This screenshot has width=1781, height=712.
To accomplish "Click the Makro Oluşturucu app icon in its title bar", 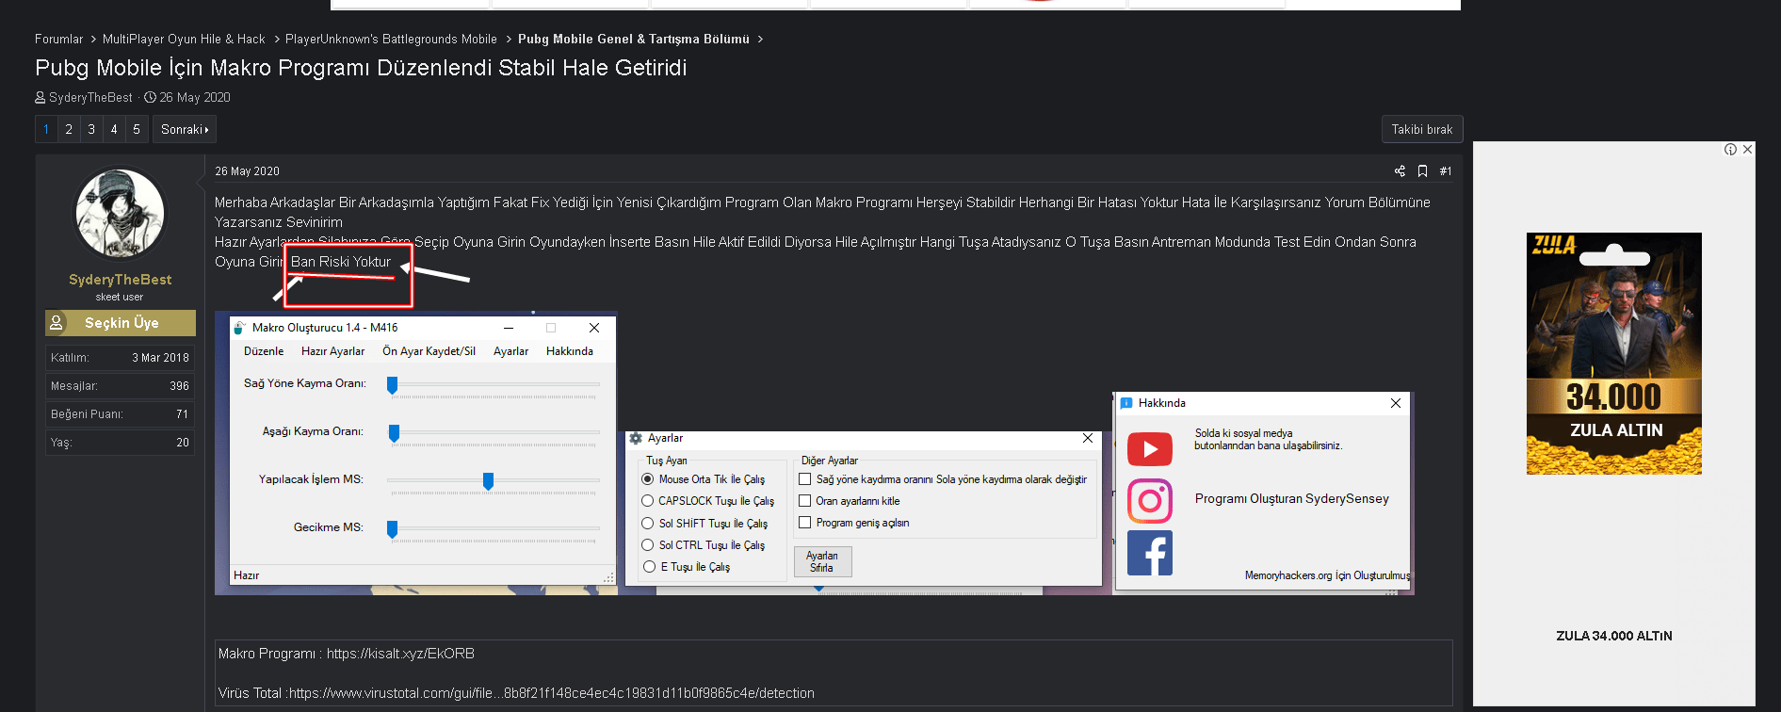I will coord(240,328).
